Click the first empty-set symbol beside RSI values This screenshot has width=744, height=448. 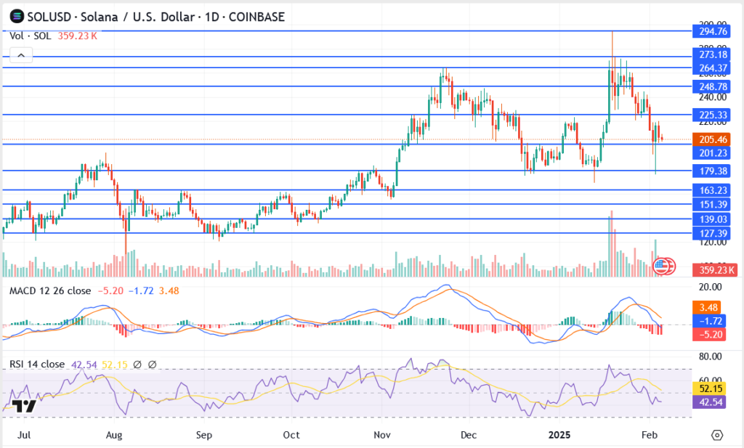pos(136,364)
